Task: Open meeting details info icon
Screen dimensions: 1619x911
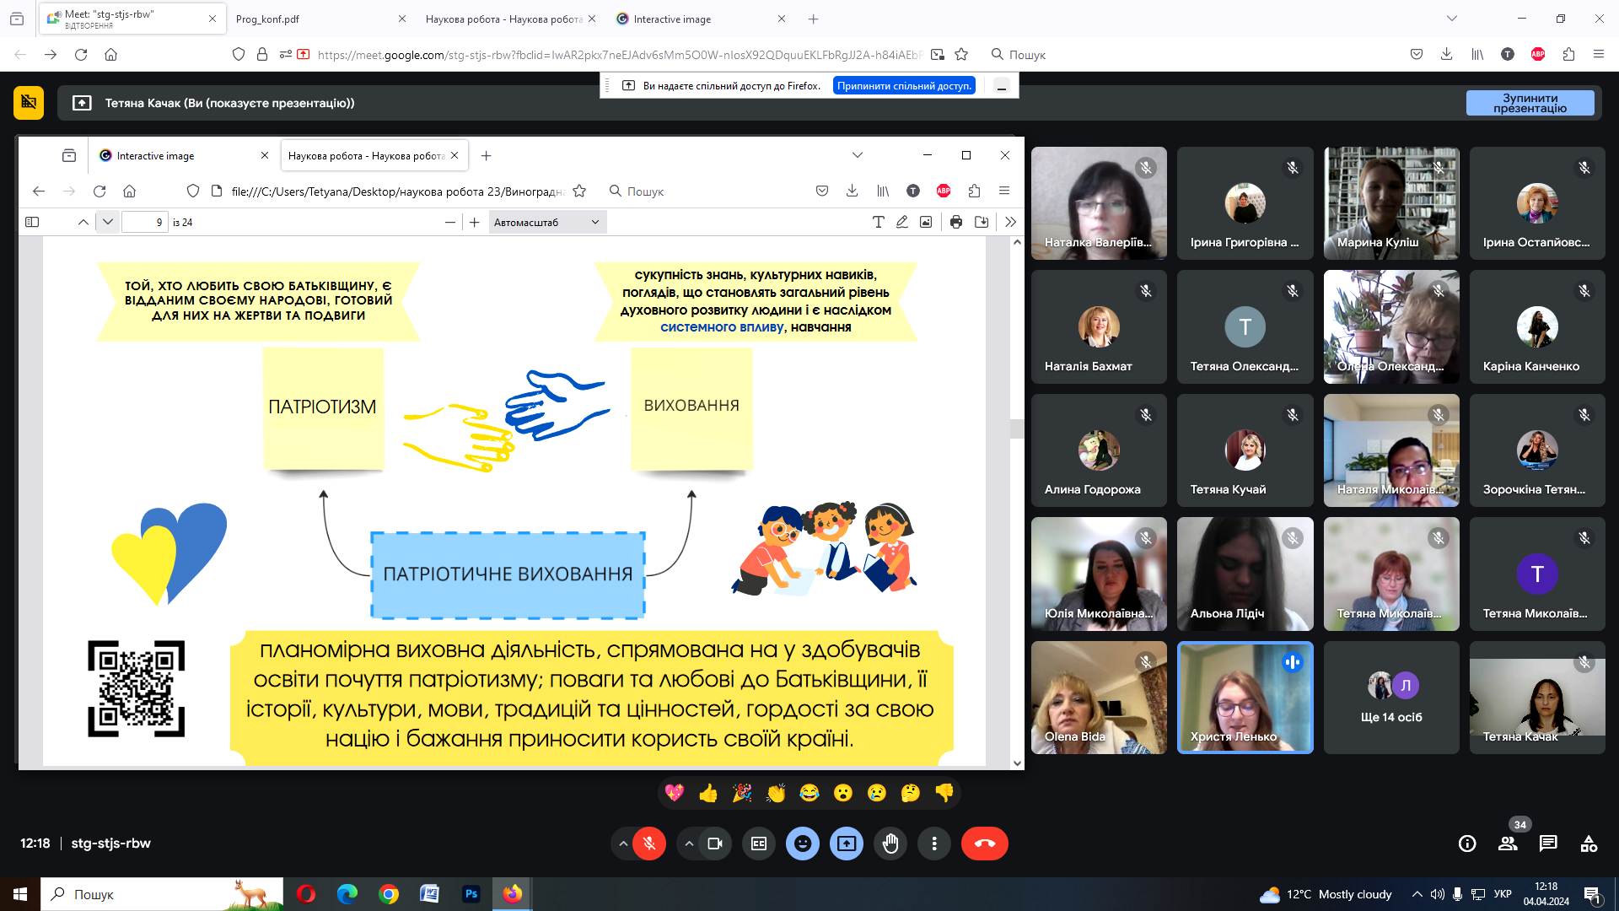Action: point(1467,844)
